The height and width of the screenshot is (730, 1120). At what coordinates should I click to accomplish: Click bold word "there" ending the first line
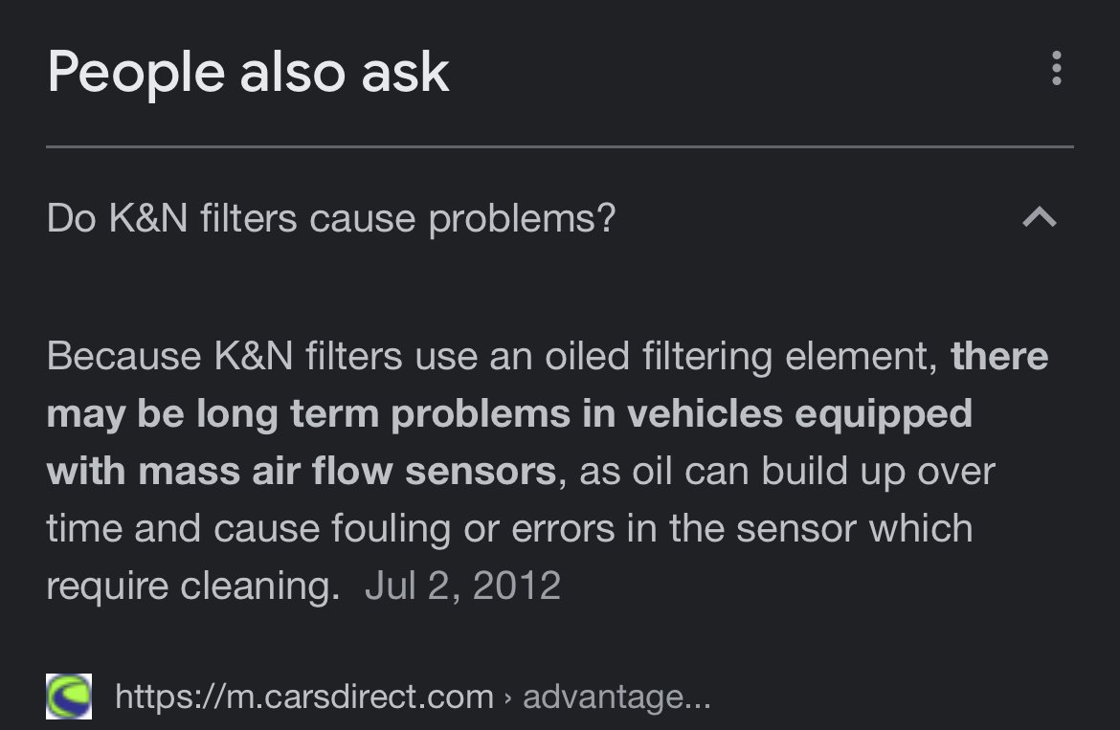(999, 356)
